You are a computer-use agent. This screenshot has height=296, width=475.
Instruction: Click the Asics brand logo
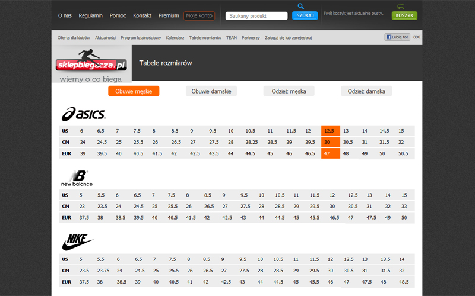tap(84, 114)
